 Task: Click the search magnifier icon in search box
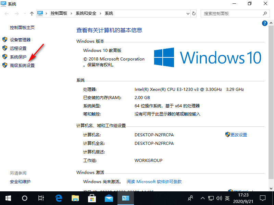[265, 14]
